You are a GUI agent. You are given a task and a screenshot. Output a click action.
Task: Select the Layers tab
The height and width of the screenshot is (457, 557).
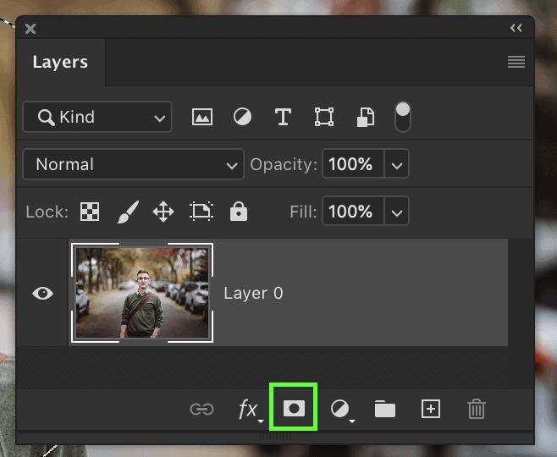point(60,63)
